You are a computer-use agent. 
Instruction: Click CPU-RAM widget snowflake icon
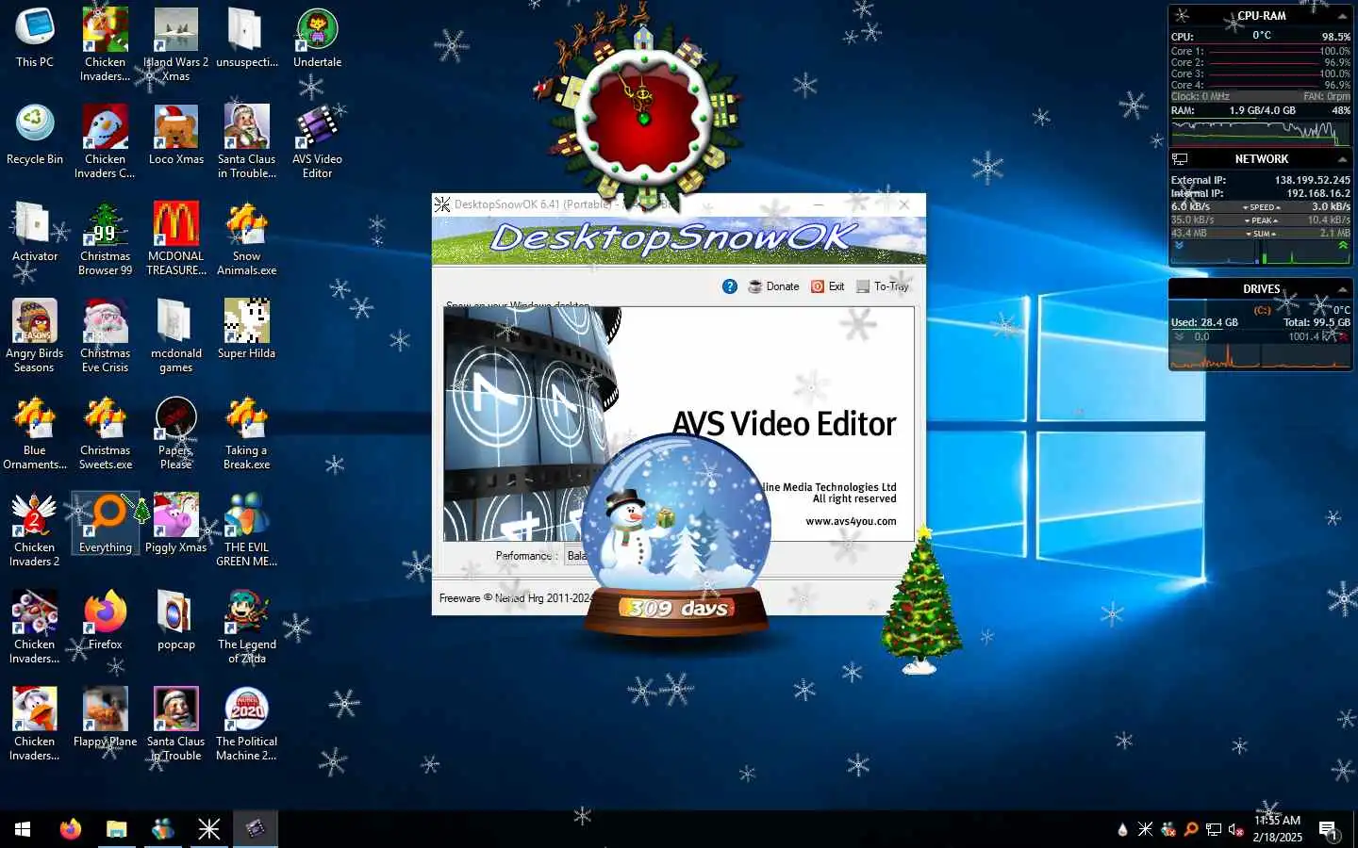pos(1182,16)
